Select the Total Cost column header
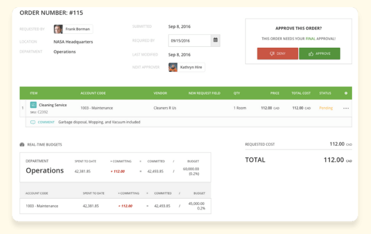The width and height of the screenshot is (371, 234). [x=301, y=93]
